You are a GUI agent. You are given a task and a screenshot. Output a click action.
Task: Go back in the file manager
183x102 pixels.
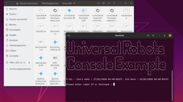click(x=7, y=3)
